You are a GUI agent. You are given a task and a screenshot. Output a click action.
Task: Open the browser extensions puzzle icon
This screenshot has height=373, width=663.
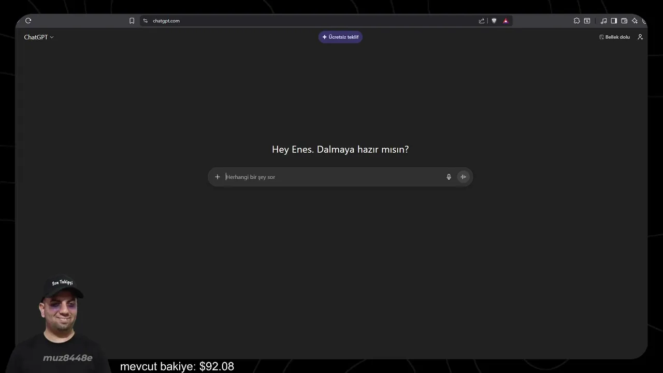point(576,21)
